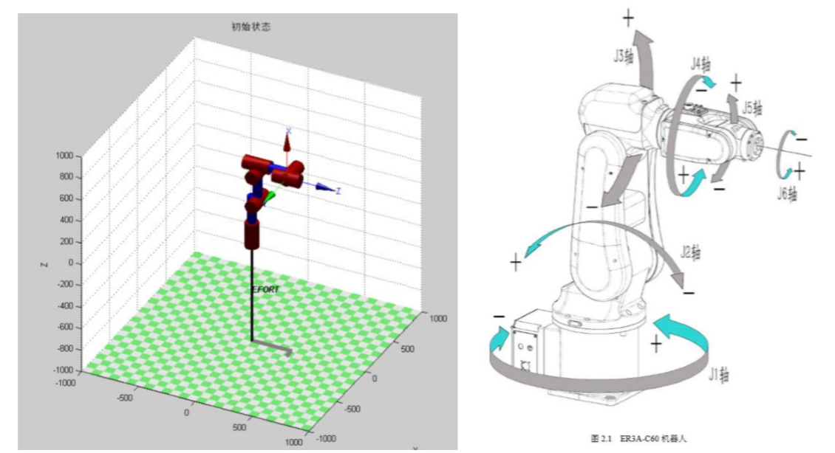This screenshot has width=835, height=453.
Task: Click the vertical axis tick label 800
Action: click(x=66, y=177)
